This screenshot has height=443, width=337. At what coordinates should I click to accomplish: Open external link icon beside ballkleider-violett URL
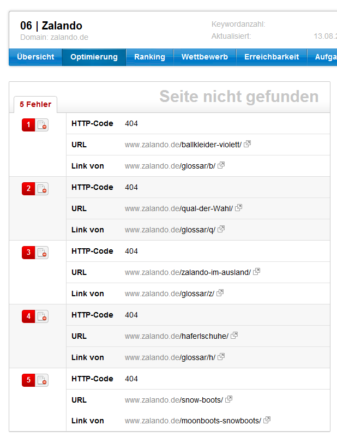tap(248, 145)
